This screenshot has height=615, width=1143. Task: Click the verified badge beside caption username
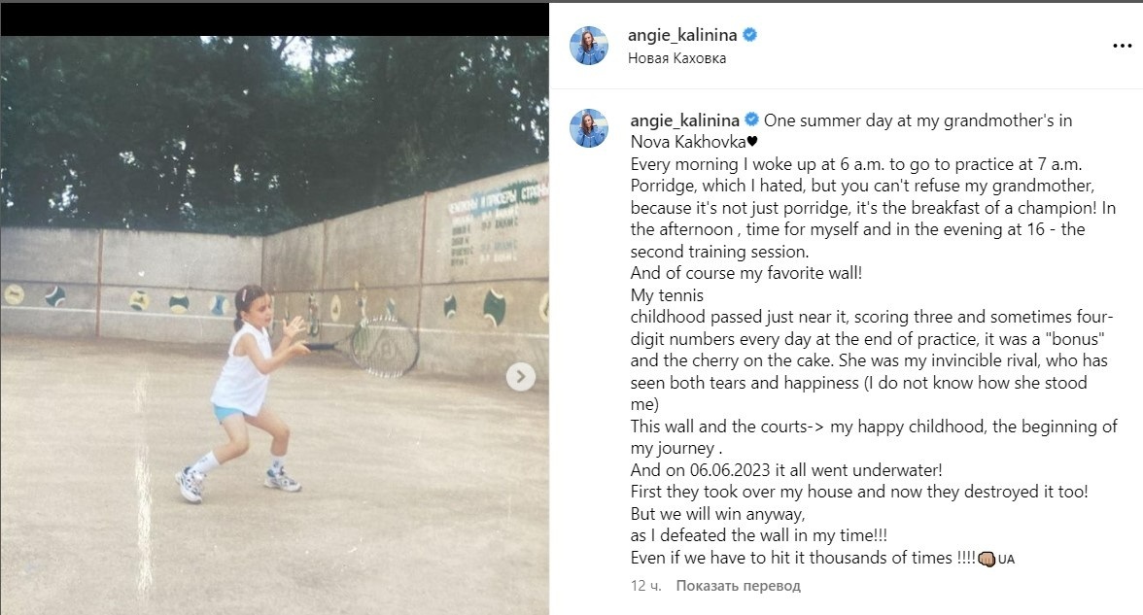tap(751, 120)
